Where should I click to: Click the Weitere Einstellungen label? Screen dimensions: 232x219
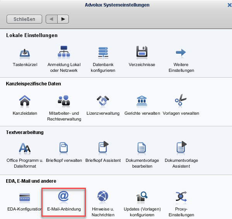181,67
